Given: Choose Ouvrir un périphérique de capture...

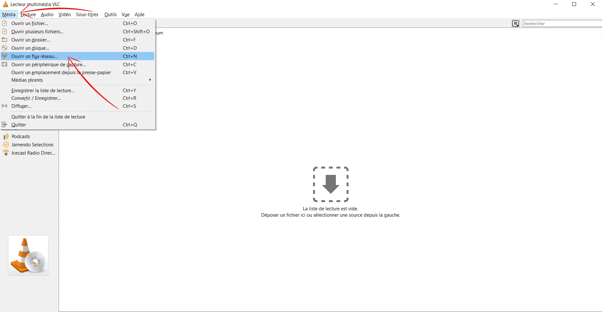Looking at the screenshot, I should (x=78, y=64).
